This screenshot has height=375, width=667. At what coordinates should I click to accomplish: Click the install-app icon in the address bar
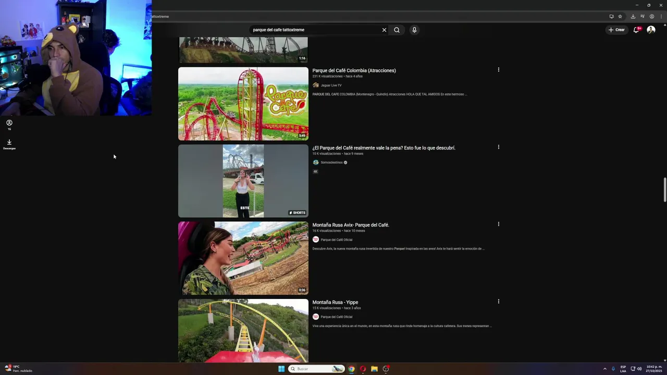pos(611,16)
